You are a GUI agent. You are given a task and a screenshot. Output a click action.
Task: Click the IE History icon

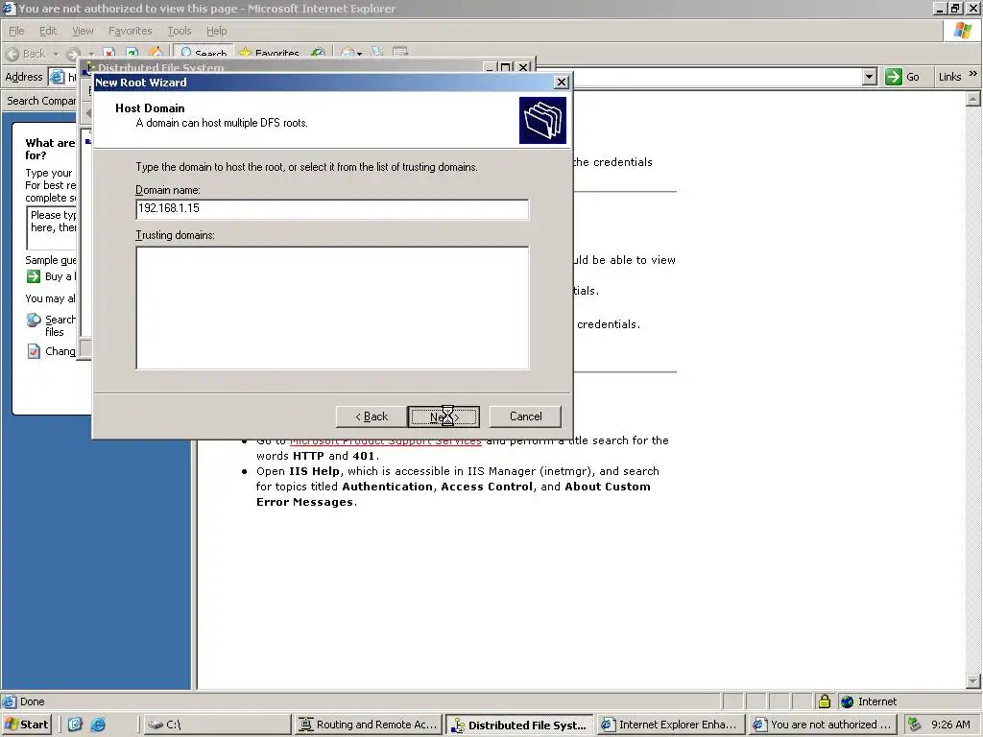(x=319, y=54)
